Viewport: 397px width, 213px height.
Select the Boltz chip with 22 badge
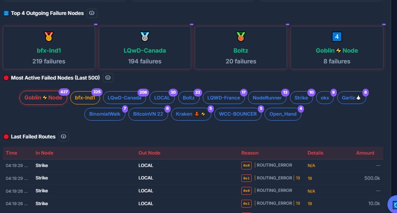coord(189,98)
